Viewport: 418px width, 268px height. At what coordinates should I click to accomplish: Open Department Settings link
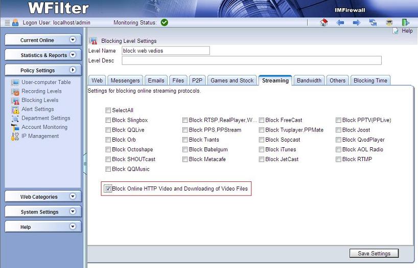tap(46, 118)
